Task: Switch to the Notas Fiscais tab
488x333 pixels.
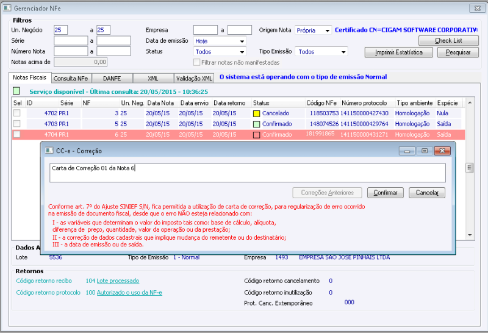Action: [x=29, y=77]
